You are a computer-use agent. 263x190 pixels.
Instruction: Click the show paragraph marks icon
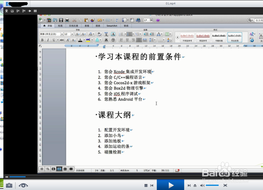point(117,20)
